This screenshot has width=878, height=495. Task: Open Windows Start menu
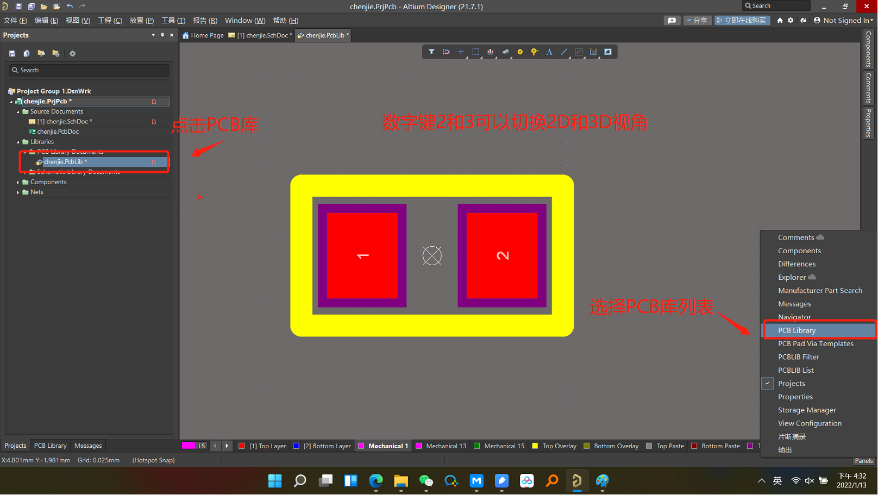click(275, 481)
